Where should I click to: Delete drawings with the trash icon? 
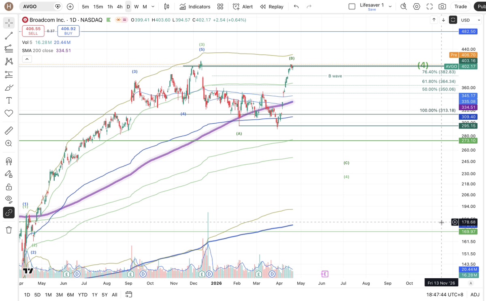(9, 230)
